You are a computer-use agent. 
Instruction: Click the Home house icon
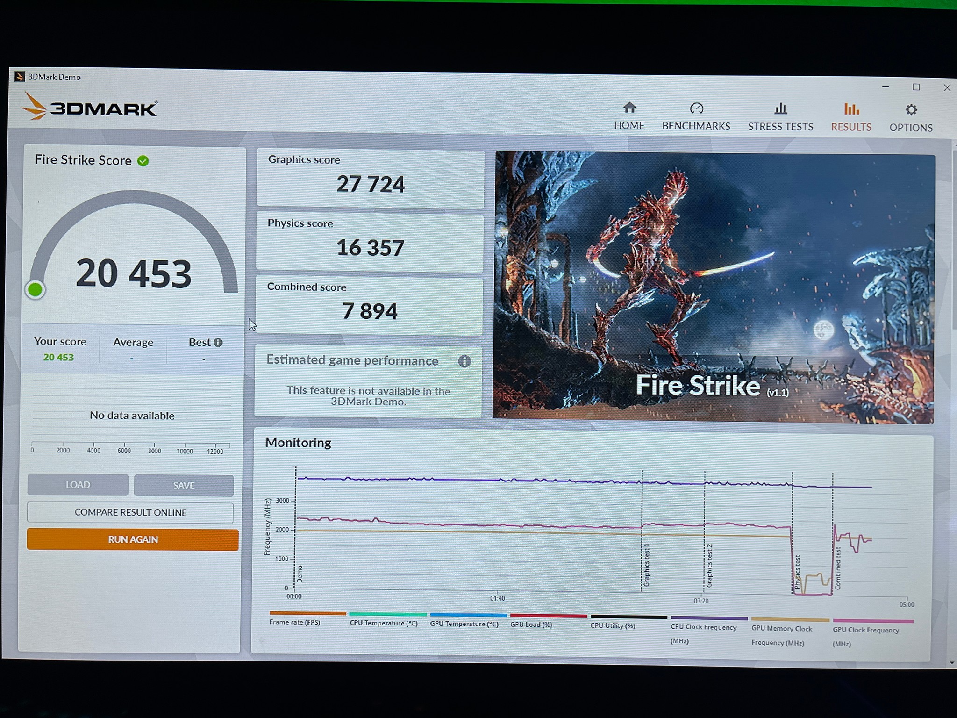pos(629,108)
